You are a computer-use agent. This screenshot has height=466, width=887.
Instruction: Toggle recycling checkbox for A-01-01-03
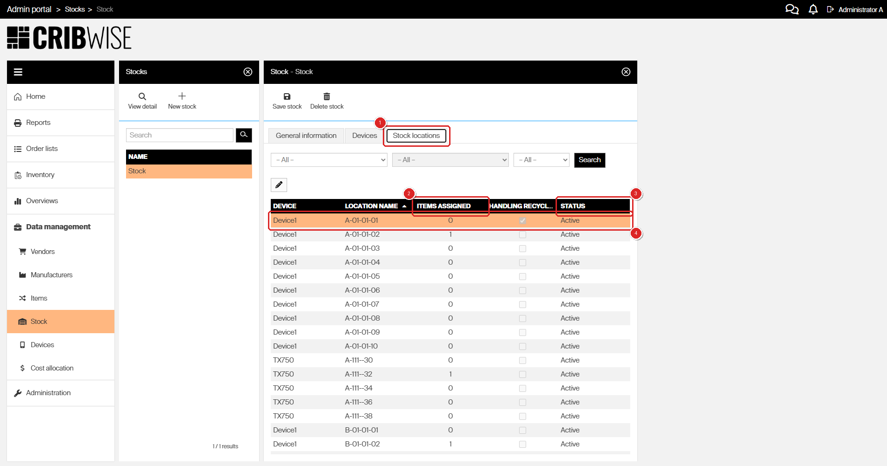pos(522,248)
